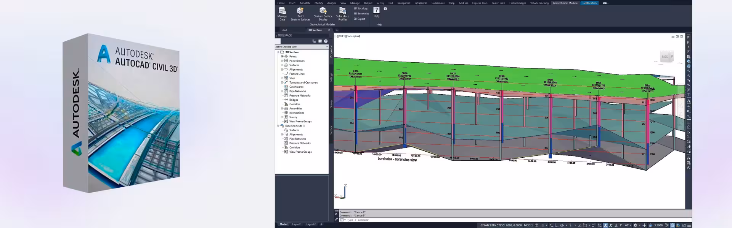
Task: Select Feature Lines in Prospector tree
Action: pyautogui.click(x=297, y=74)
